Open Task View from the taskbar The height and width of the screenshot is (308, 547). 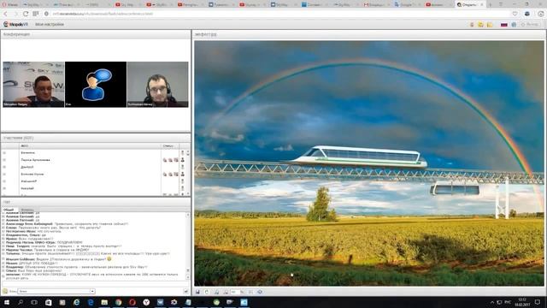[34, 302]
